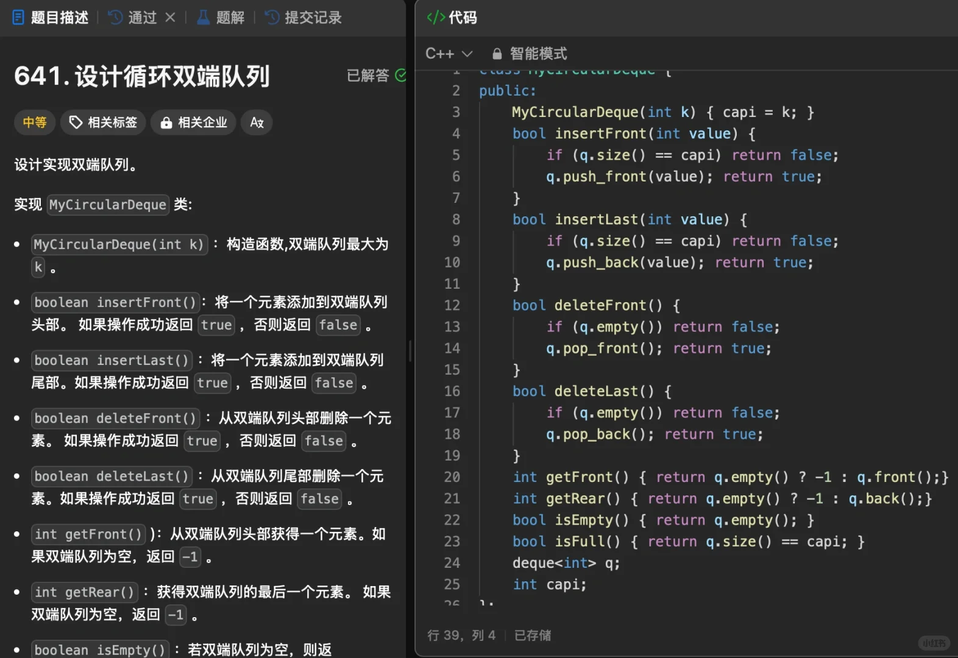Screen dimensions: 958x658
Task: Click the bool isEmpty() code line
Action: point(663,520)
